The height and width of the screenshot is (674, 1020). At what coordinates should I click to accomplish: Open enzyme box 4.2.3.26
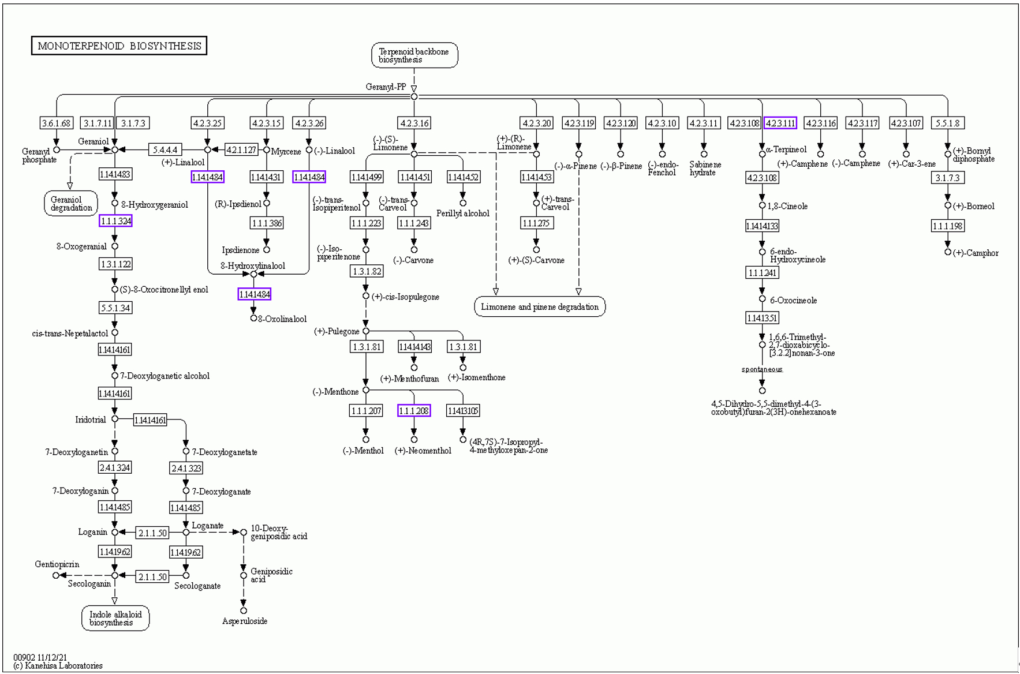(309, 123)
